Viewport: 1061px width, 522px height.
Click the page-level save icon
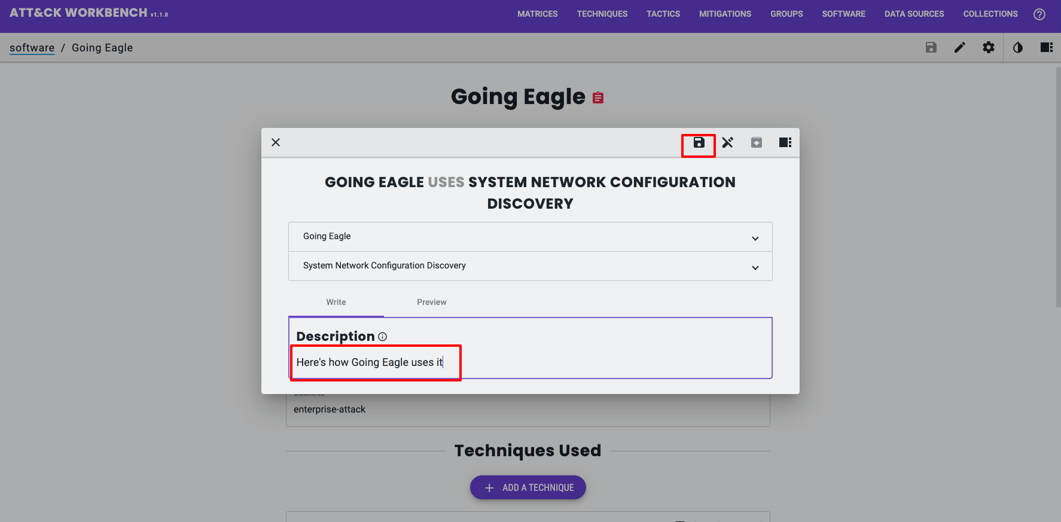coord(931,48)
